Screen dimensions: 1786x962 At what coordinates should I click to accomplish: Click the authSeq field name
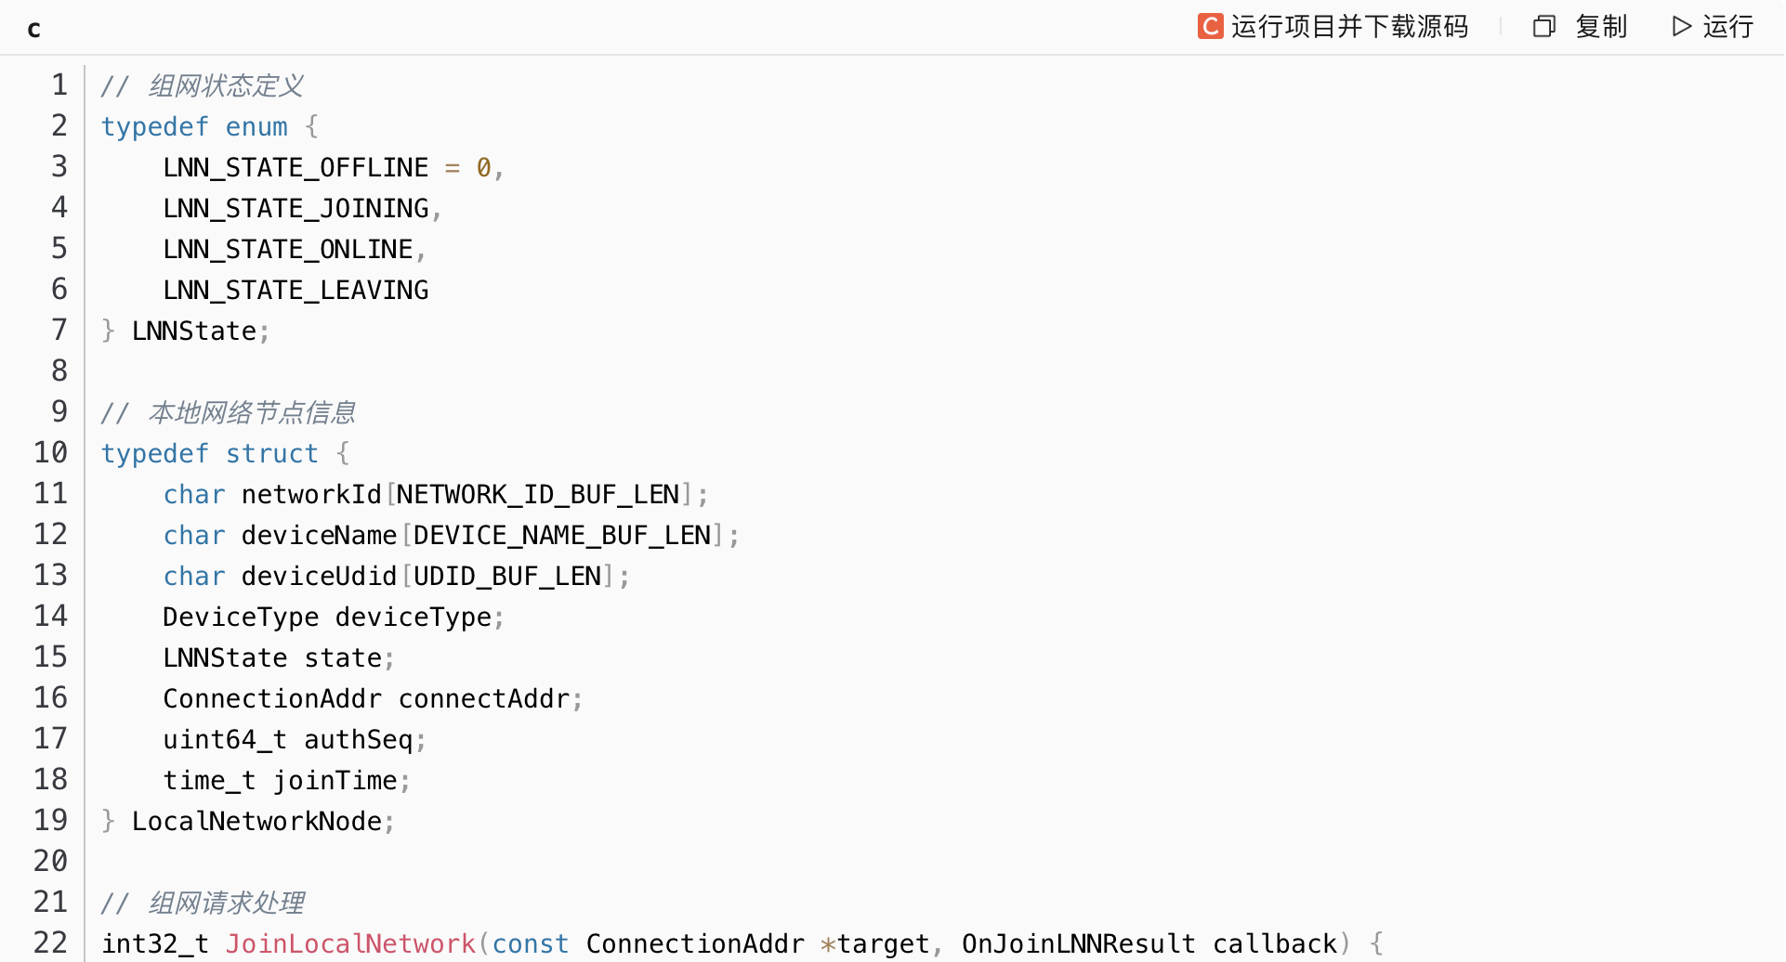pos(358,739)
